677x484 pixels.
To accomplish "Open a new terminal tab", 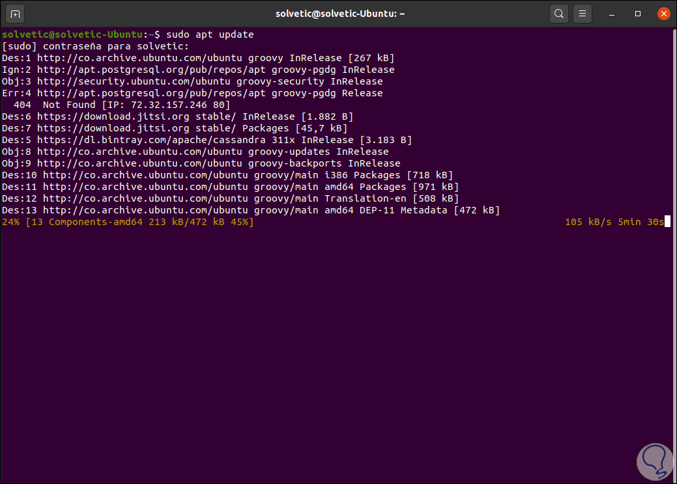I will [x=15, y=14].
